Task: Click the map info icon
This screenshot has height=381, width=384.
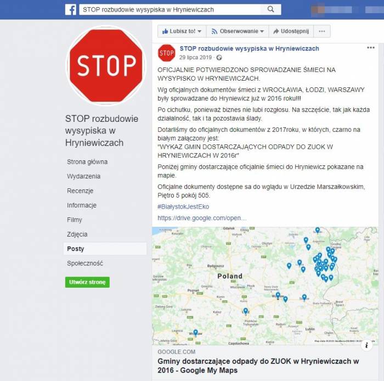Action: coord(366,345)
